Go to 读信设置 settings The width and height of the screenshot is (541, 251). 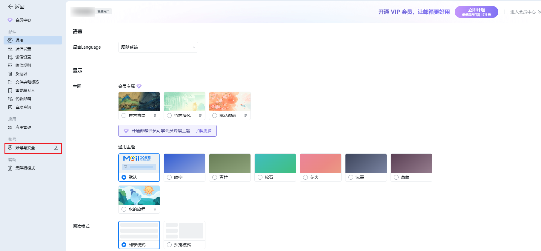[x=33, y=57]
